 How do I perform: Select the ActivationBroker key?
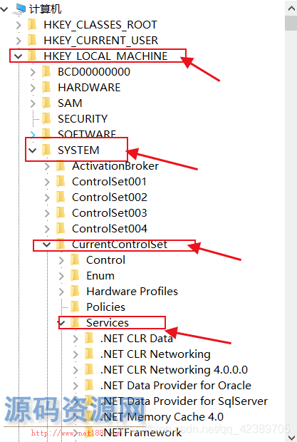[115, 165]
